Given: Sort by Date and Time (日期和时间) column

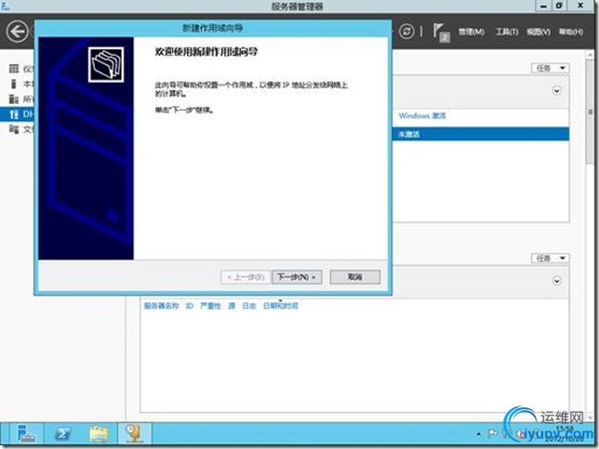Looking at the screenshot, I should [x=280, y=306].
